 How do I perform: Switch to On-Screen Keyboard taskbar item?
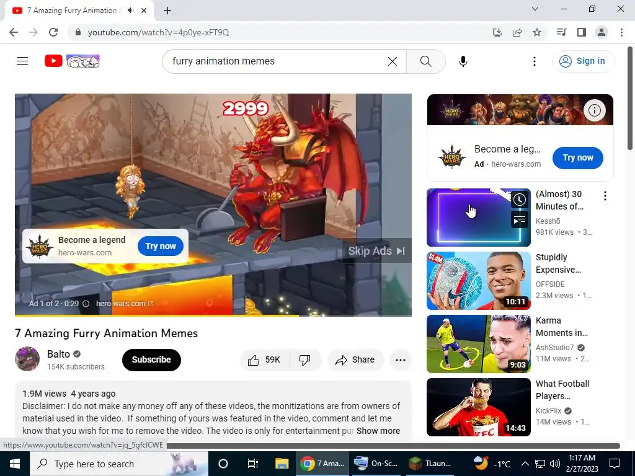pos(375,464)
